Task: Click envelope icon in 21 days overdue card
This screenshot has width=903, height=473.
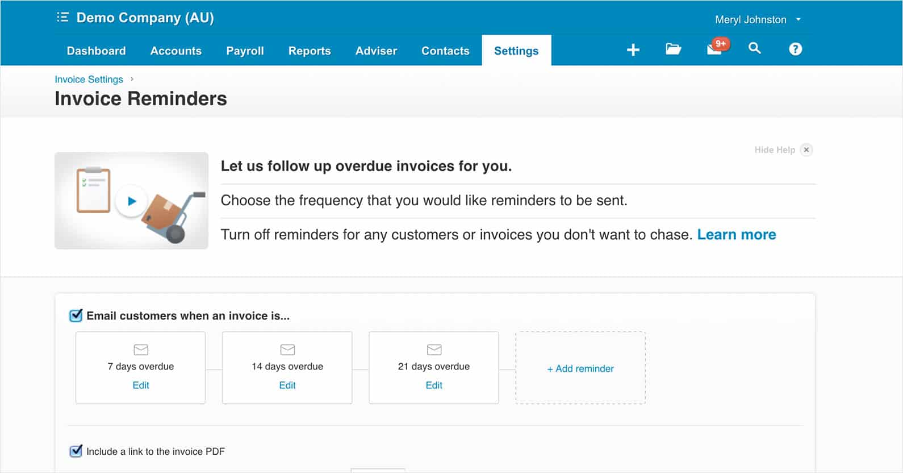Action: [x=434, y=349]
